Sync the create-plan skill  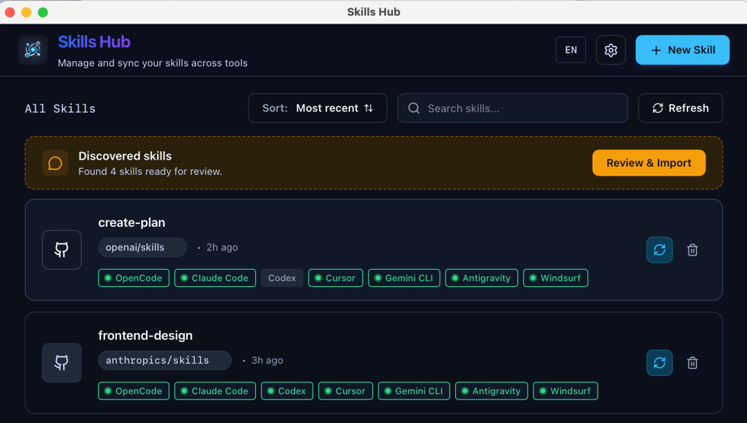pyautogui.click(x=659, y=250)
